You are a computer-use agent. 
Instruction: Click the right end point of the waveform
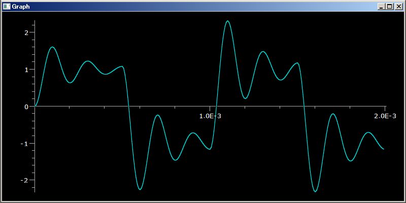384,149
